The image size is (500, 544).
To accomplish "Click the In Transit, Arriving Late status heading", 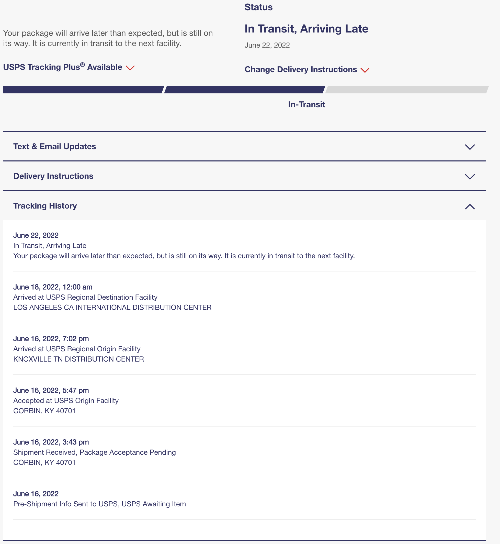I will [306, 29].
